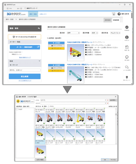Switch to the 詳細検索 tab
Screen dimensions: 136x164
pos(116,20)
